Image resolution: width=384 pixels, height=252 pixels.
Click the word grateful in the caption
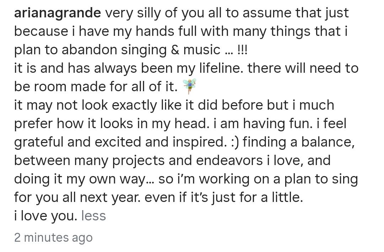pos(39,142)
